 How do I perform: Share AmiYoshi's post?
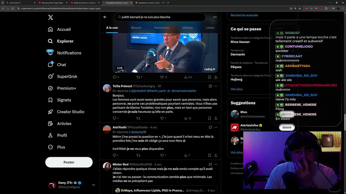coord(216,155)
